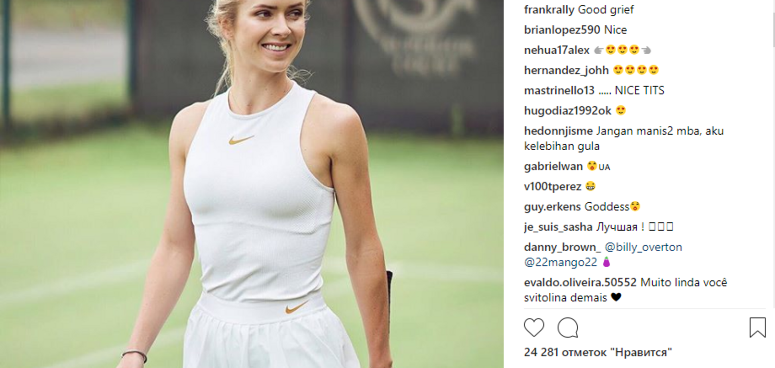
Task: Open the comment speech bubble icon
Action: (x=568, y=328)
